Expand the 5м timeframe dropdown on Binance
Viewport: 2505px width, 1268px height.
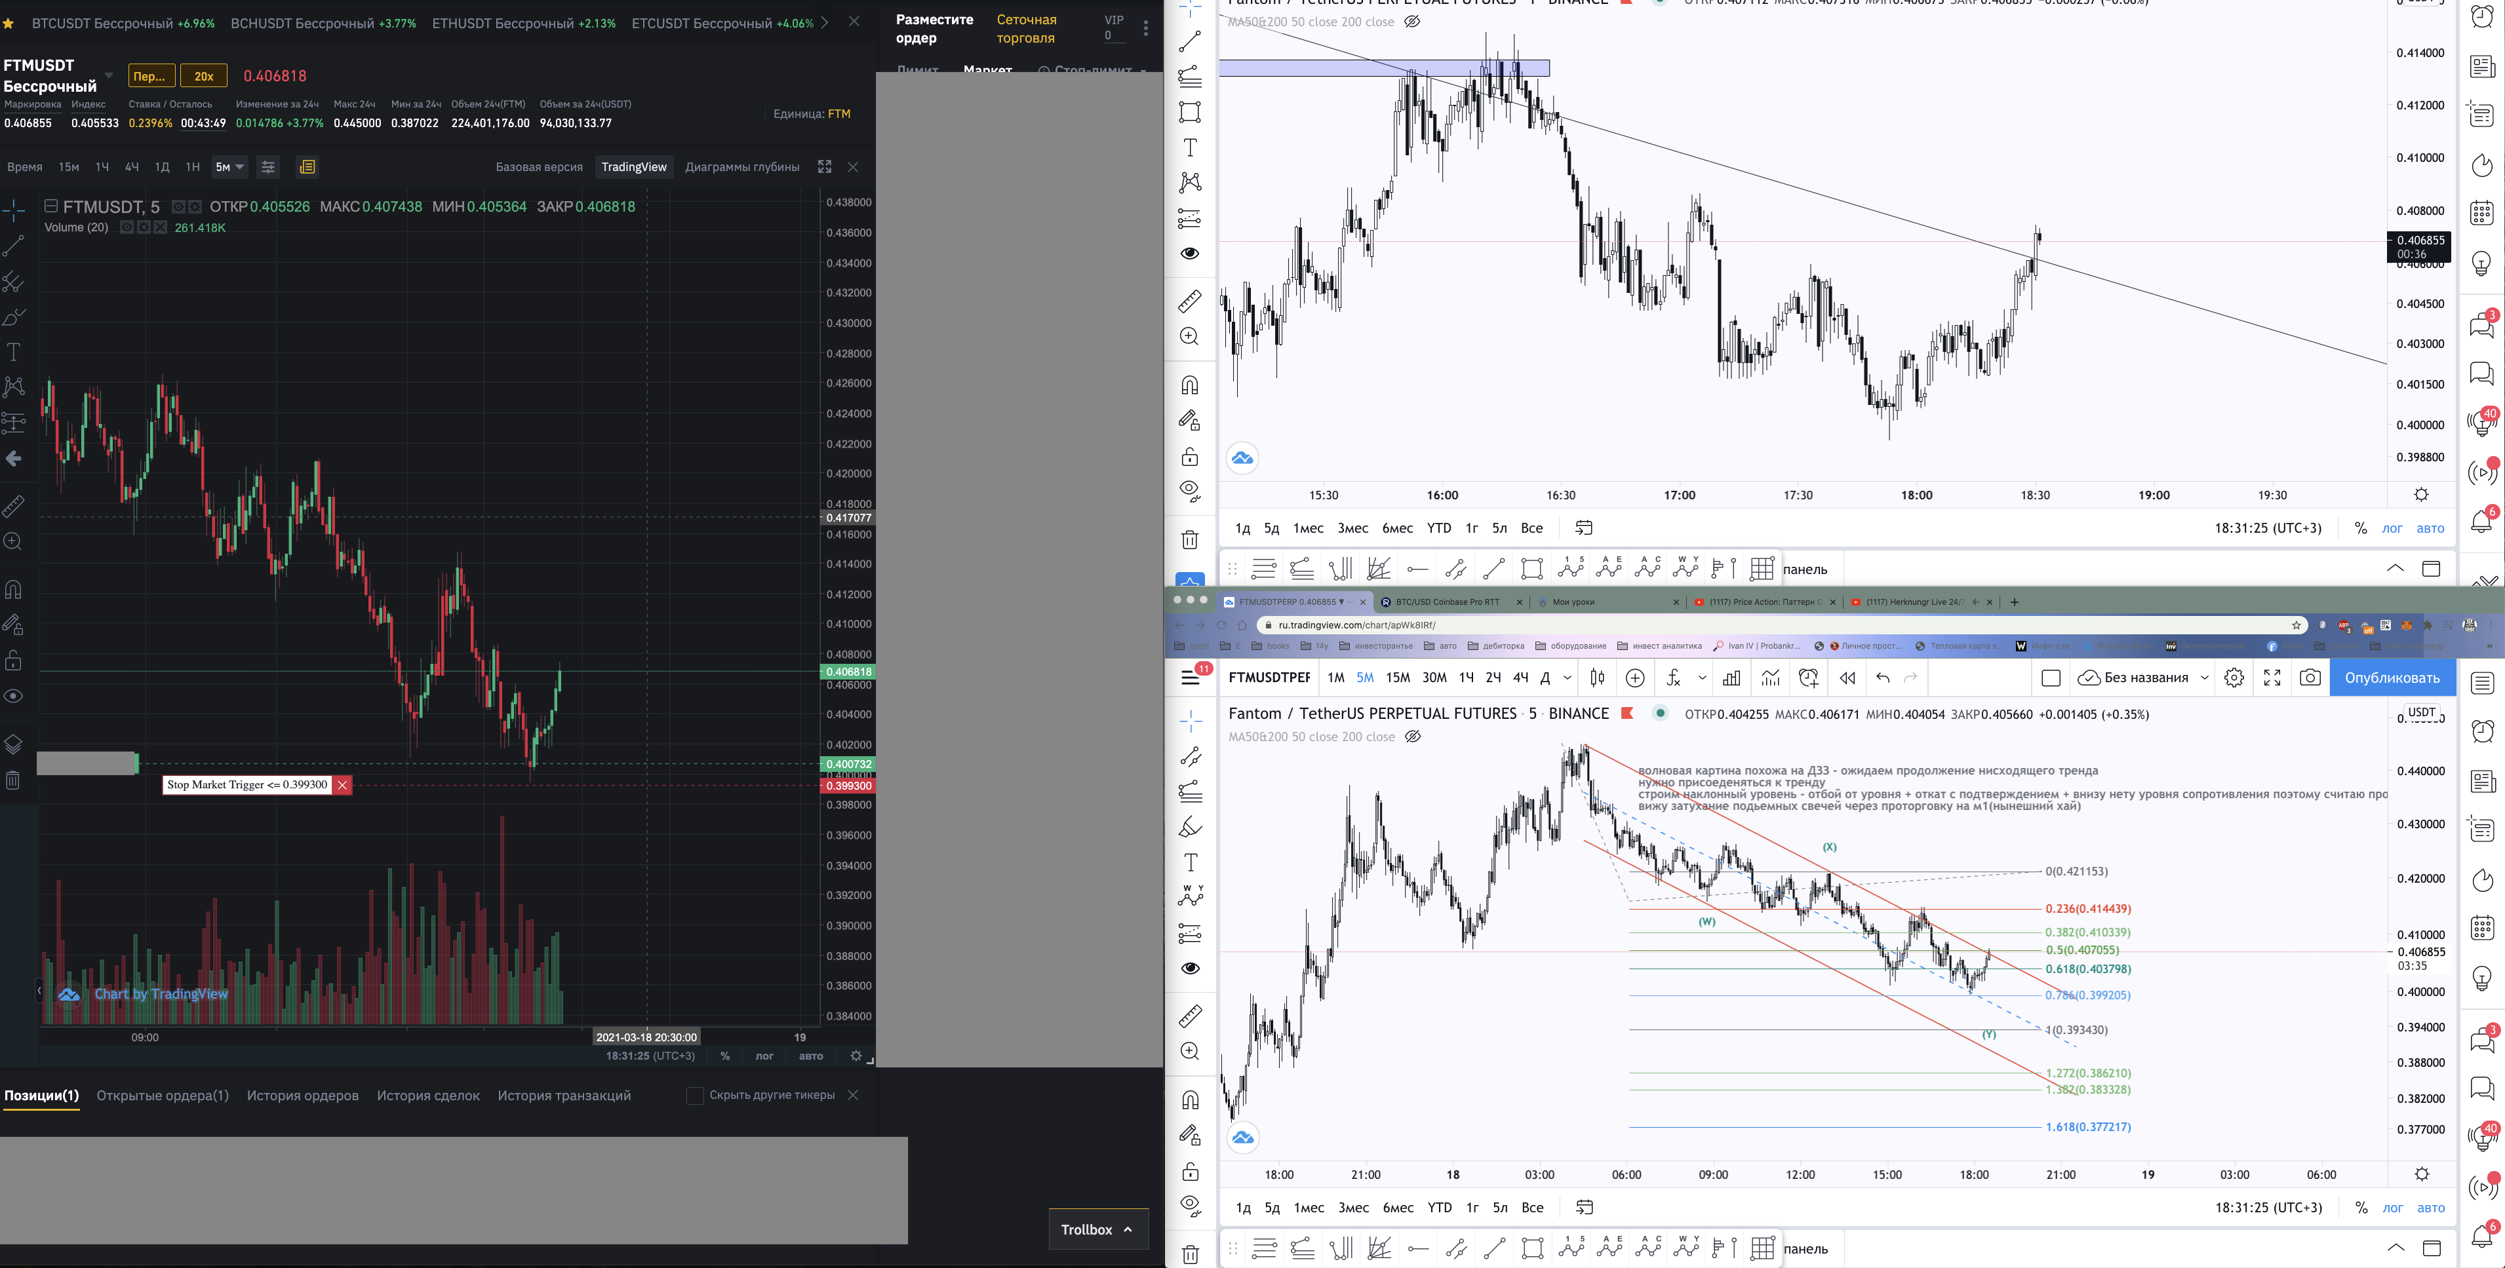(x=239, y=167)
